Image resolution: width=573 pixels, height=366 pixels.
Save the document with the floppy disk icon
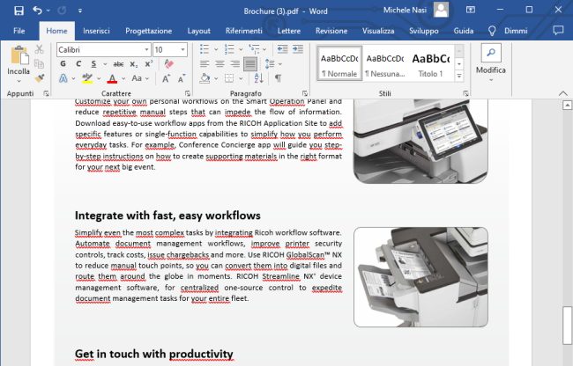coord(19,11)
